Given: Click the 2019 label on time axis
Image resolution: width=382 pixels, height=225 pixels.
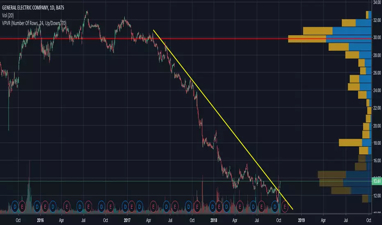Looking at the screenshot, I should click(301, 220).
